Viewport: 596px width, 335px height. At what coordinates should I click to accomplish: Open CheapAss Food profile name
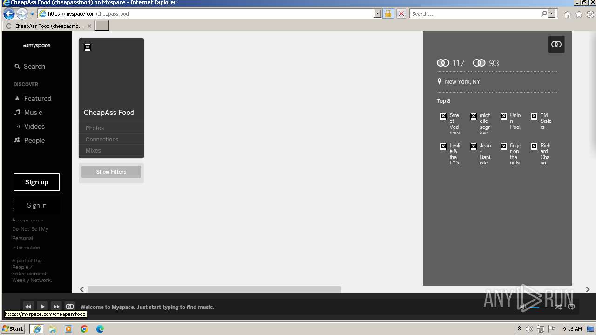coord(109,113)
